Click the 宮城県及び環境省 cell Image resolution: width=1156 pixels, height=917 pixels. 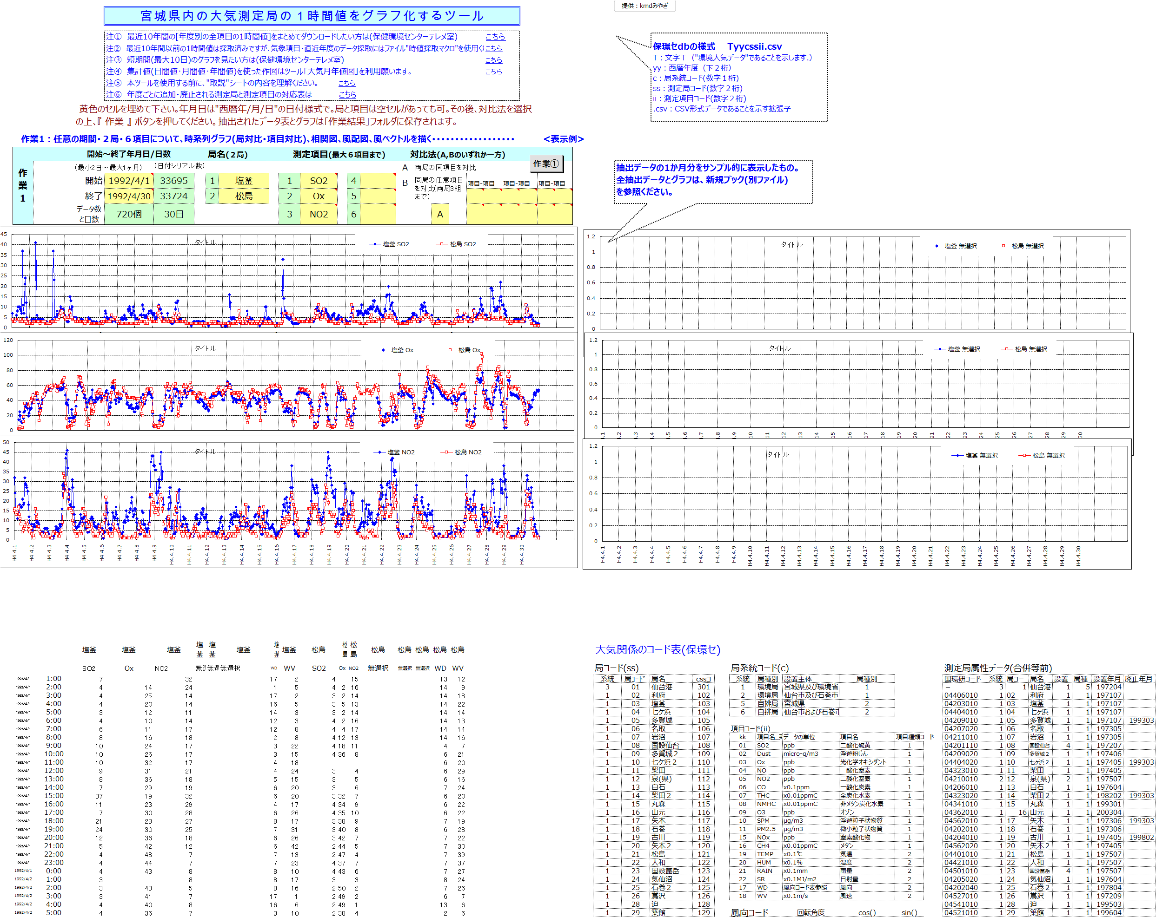pos(811,687)
